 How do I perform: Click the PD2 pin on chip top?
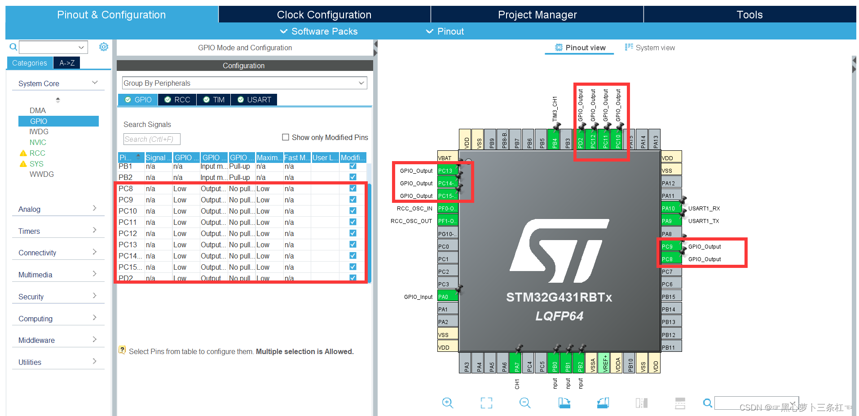pyautogui.click(x=580, y=140)
